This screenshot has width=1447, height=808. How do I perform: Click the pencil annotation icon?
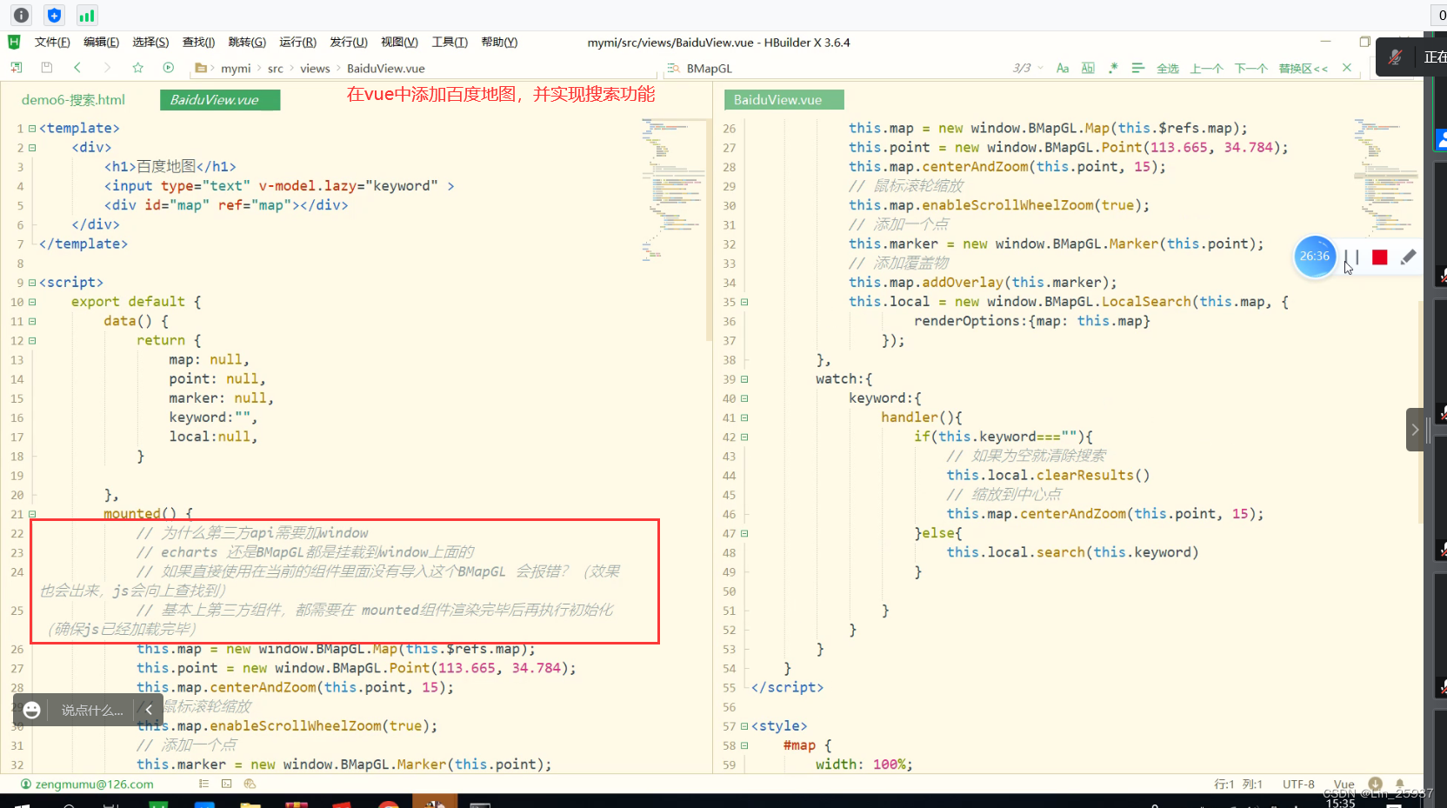pyautogui.click(x=1408, y=257)
